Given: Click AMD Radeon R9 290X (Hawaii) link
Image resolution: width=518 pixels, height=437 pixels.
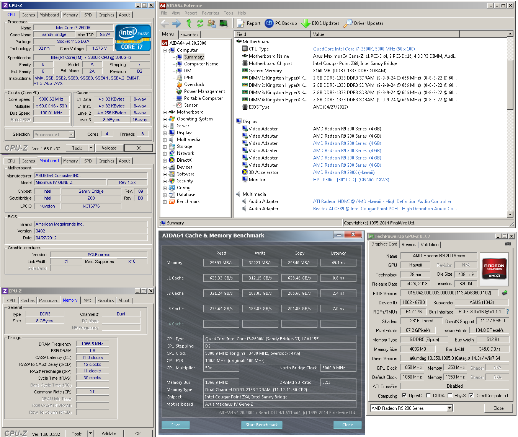Looking at the screenshot, I should [343, 172].
